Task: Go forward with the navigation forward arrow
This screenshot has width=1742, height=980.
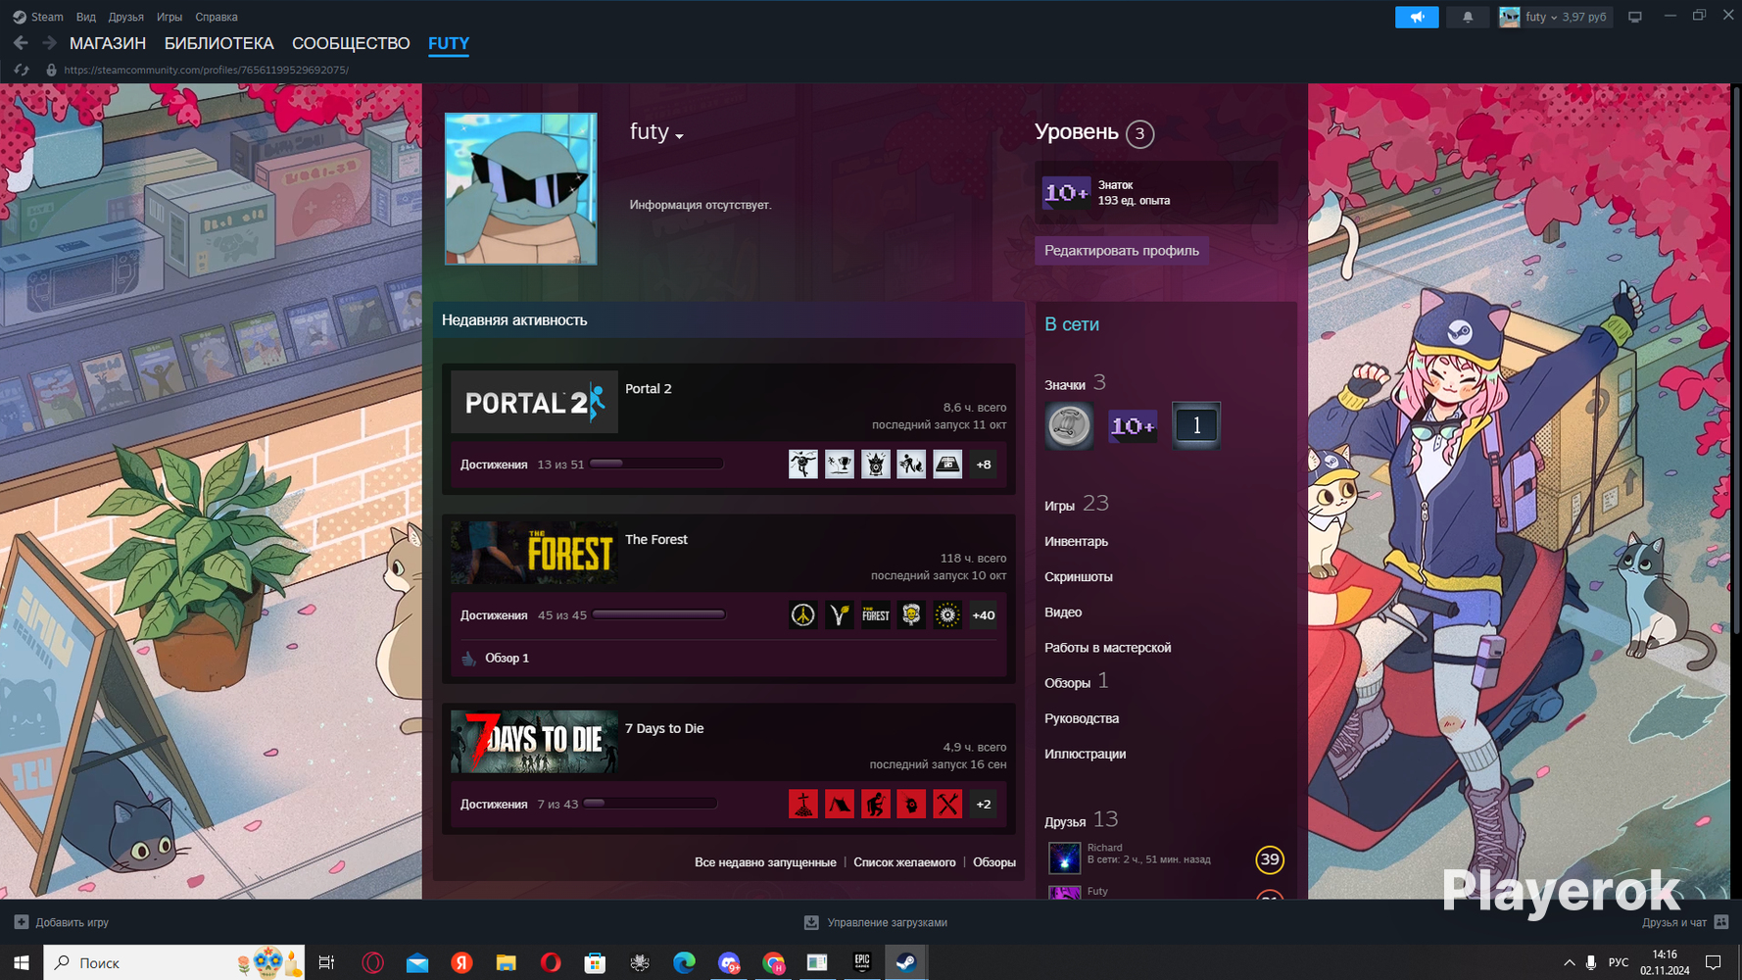Action: click(x=49, y=43)
